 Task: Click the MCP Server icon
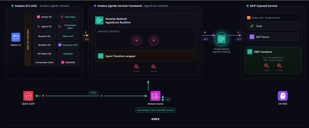coord(252,37)
